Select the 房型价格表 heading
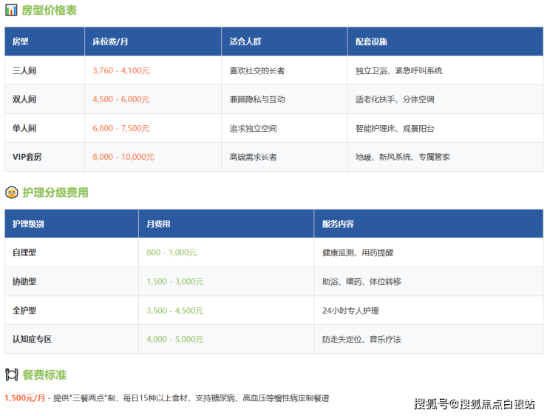This screenshot has width=547, height=416. click(x=50, y=10)
